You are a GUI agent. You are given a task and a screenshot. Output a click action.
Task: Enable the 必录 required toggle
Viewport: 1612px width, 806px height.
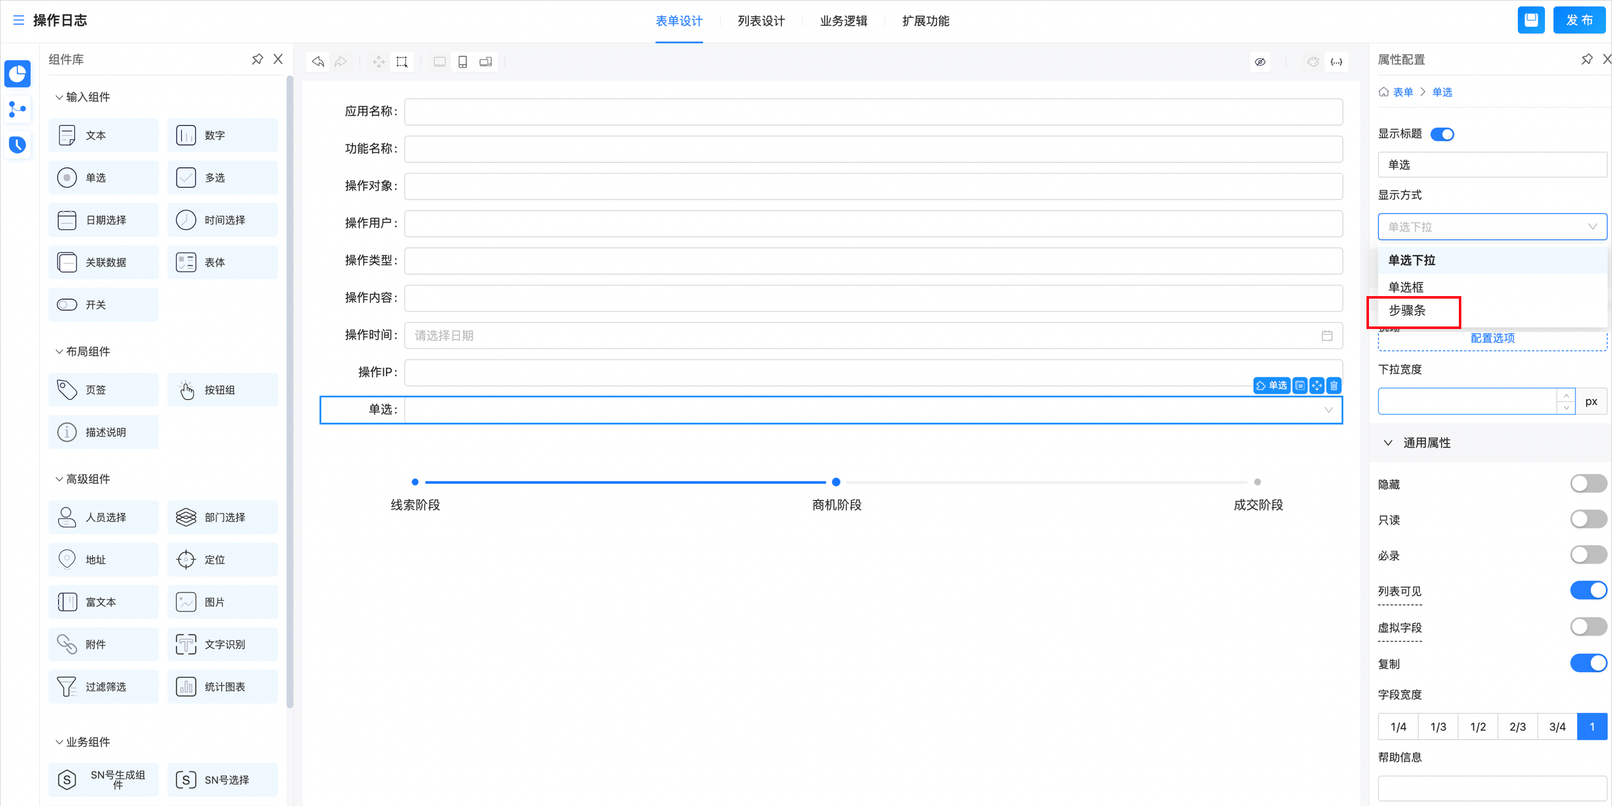pos(1588,554)
